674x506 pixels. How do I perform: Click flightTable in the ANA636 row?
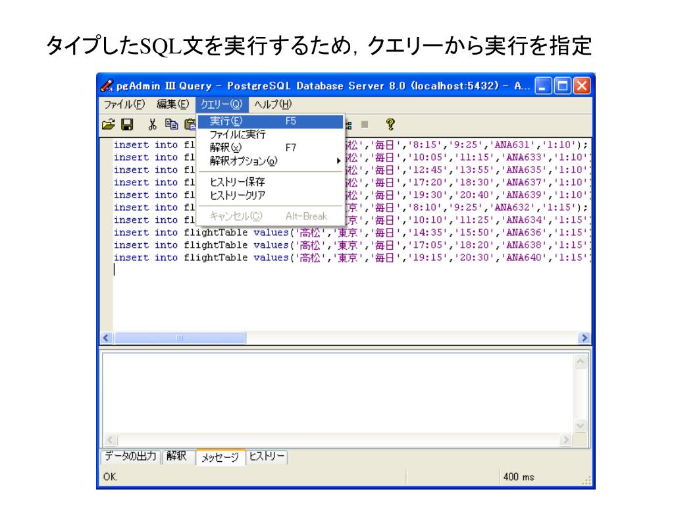216,233
